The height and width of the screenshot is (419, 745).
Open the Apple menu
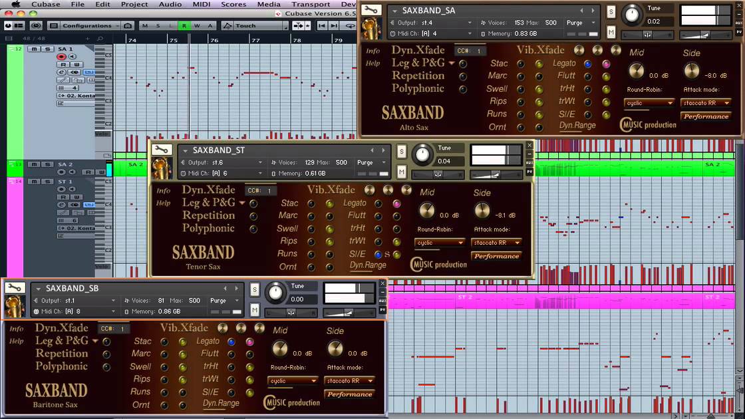pyautogui.click(x=16, y=4)
